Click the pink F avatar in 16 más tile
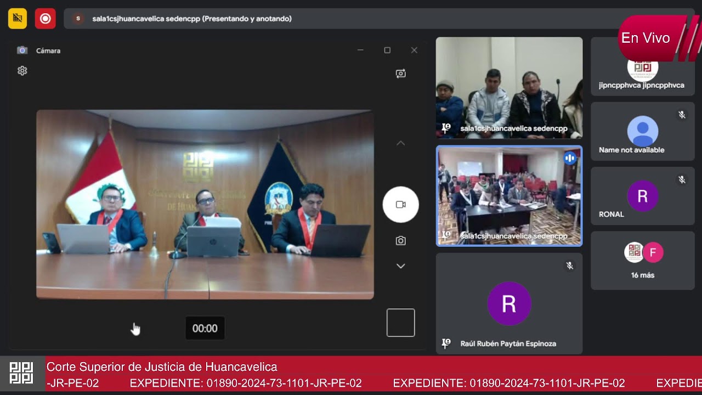 click(653, 252)
